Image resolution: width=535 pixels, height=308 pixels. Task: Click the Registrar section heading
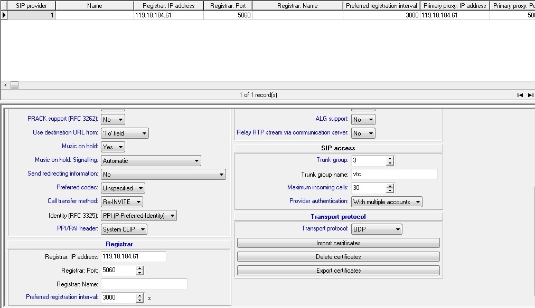[x=119, y=244]
